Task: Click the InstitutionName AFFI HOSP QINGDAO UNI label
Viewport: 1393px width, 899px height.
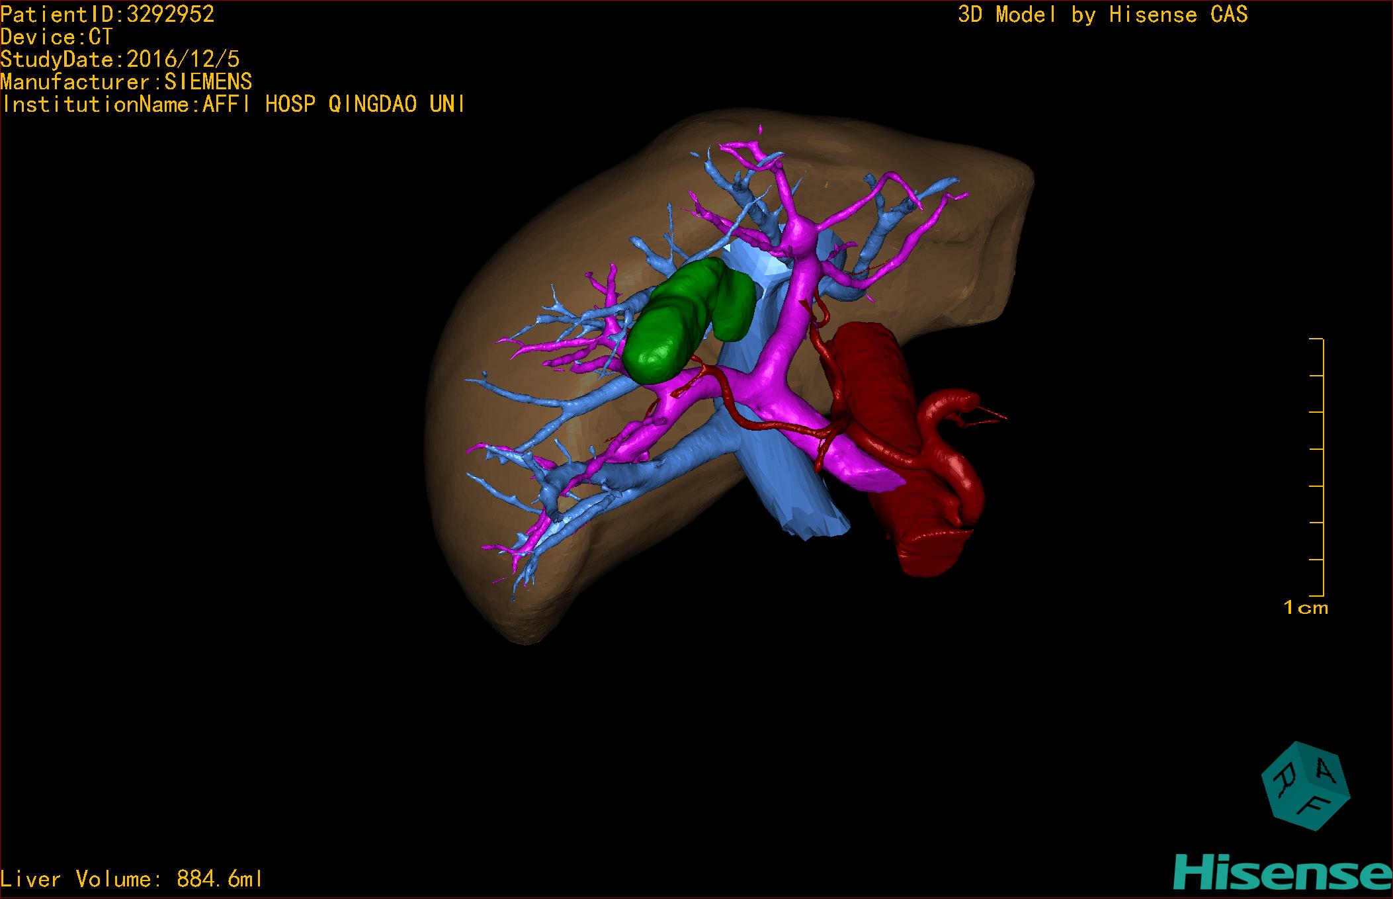Action: point(233,104)
